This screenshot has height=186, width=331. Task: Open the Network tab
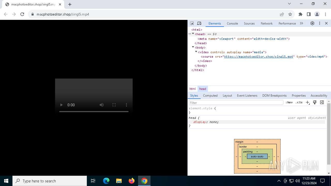(267, 23)
